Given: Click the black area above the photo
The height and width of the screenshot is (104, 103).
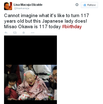Looking at the screenshot, I should [x=30, y=50].
